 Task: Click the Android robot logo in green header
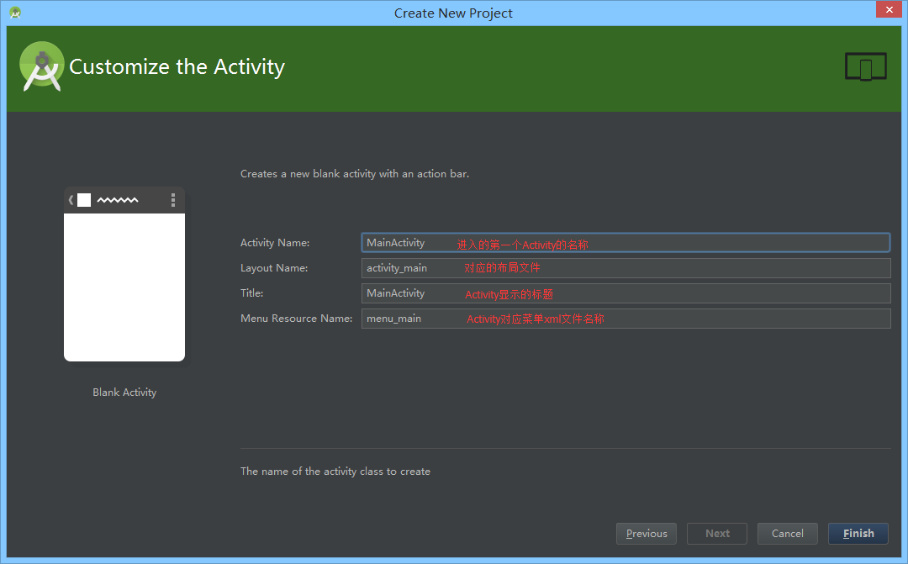click(x=41, y=66)
